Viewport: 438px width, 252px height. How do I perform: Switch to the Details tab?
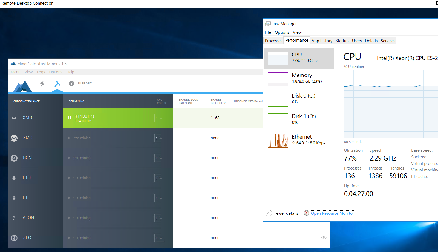(371, 41)
